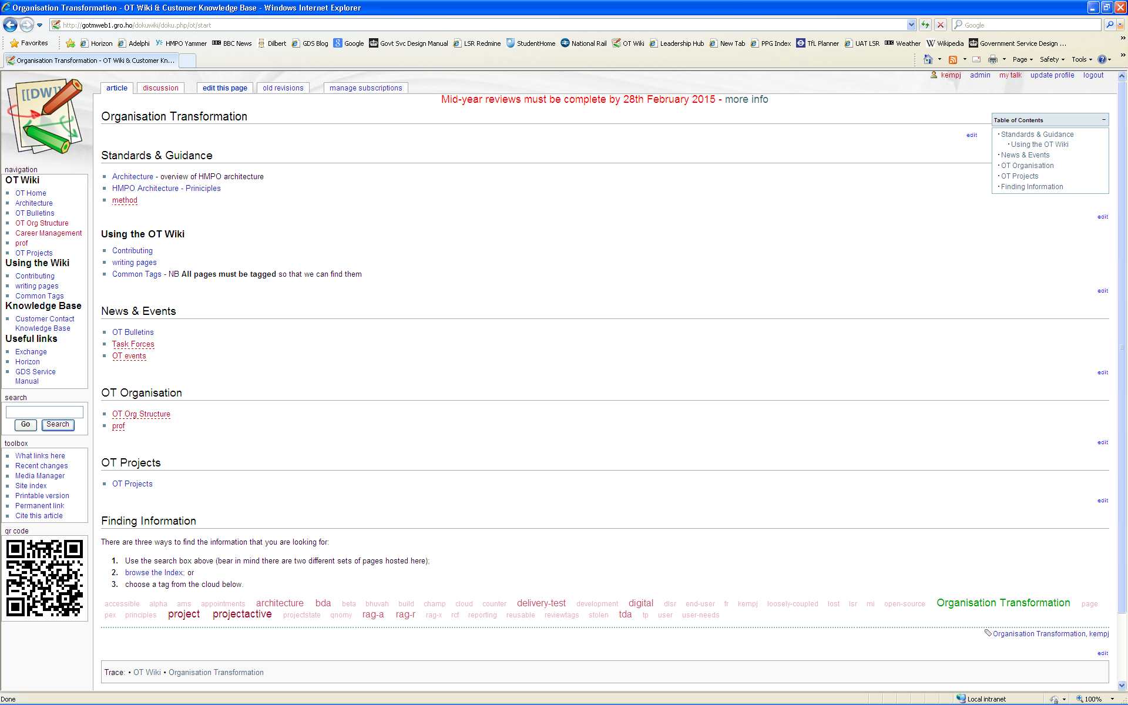The height and width of the screenshot is (705, 1128).
Task: Click the more info link in banner
Action: [747, 99]
